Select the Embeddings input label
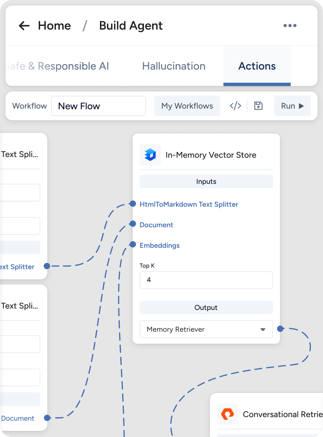323x437 pixels. (x=159, y=245)
